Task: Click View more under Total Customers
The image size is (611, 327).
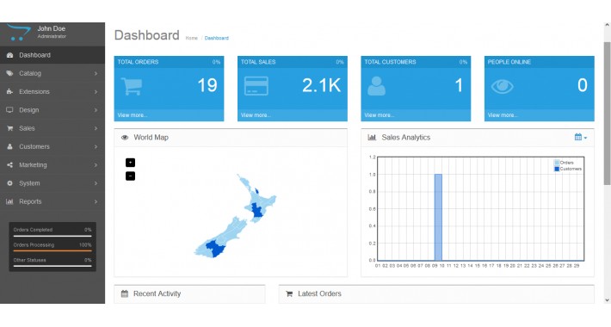Action: click(x=380, y=115)
